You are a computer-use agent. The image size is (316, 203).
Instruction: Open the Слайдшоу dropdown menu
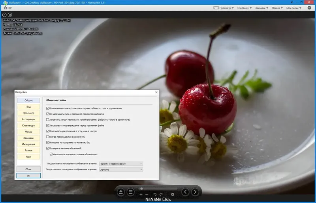tap(244, 8)
